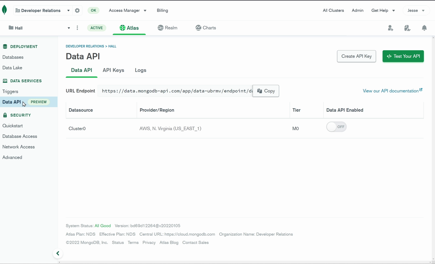Open the Admin link
Viewport: 435px width, 264px height.
pyautogui.click(x=358, y=11)
